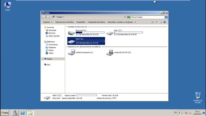Image resolution: width=206 pixels, height=116 pixels.
Task: Open the Papelera de reciclaje icon
Action: [x=198, y=97]
